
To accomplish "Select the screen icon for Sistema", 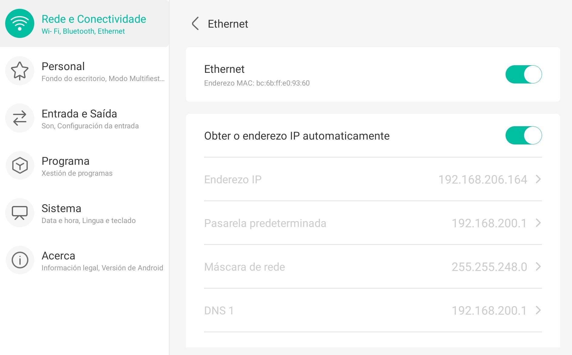I will (19, 213).
